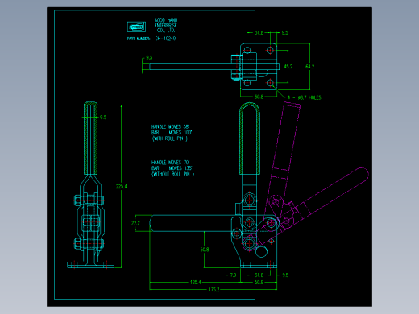The image size is (419, 314).
Task: Select the 225.4 height dimension
Action: pos(121,186)
